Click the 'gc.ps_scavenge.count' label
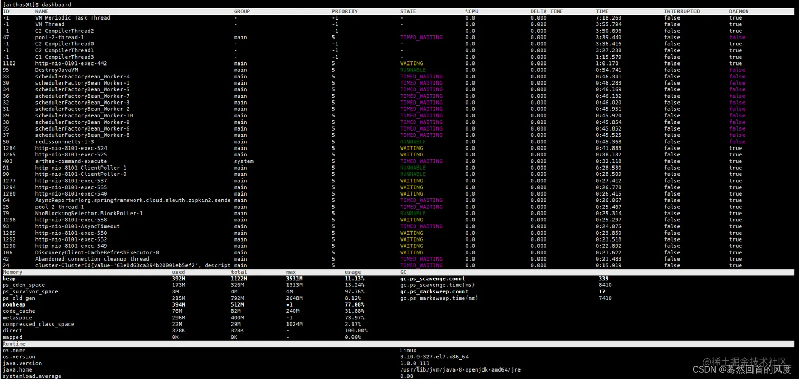Screen dimensions: 799x379 point(434,279)
